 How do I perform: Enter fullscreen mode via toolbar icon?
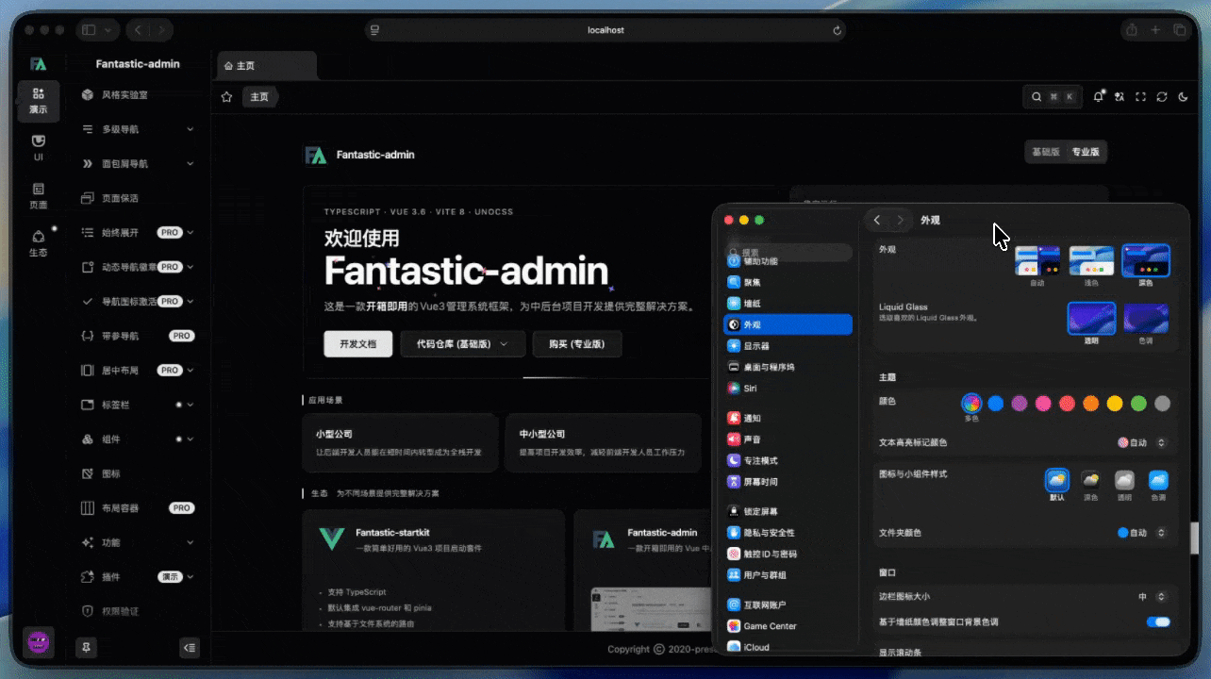[1140, 97]
